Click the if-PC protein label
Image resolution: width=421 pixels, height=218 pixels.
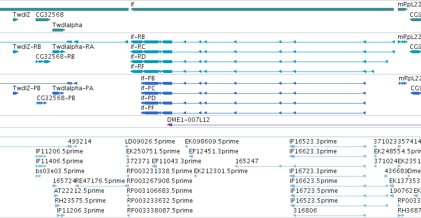click(x=148, y=88)
